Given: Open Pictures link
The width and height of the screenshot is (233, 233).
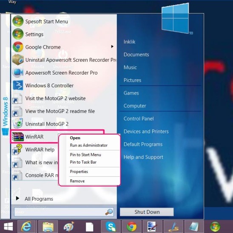Looking at the screenshot, I should click(132, 80).
